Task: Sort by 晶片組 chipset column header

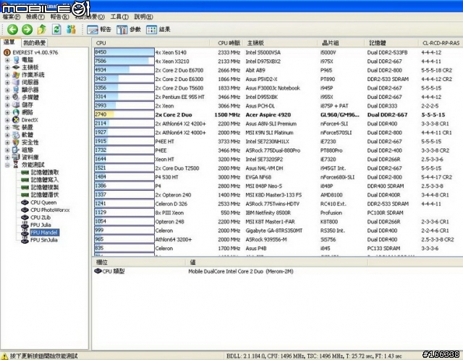Action: tap(341, 43)
